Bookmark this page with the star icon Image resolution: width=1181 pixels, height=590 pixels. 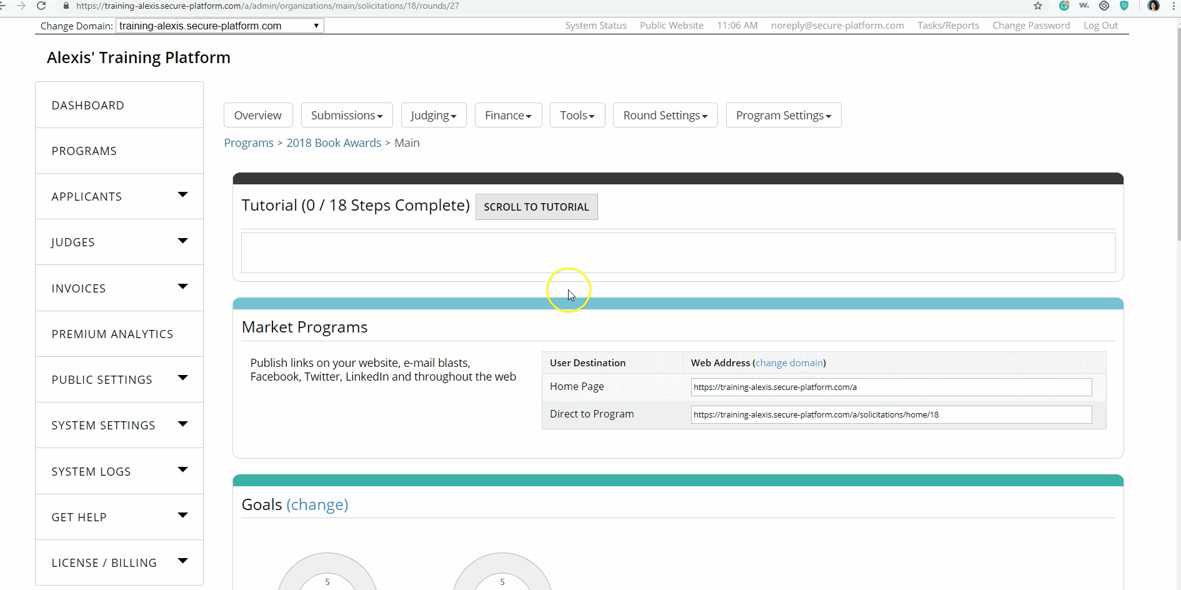1038,6
